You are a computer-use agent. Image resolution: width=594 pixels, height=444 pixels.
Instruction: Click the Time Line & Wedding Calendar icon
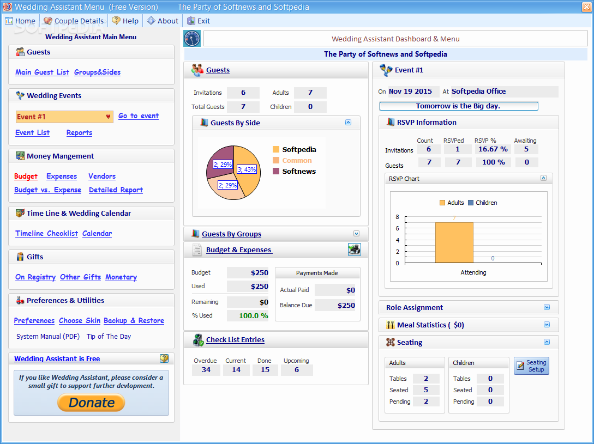coord(20,213)
